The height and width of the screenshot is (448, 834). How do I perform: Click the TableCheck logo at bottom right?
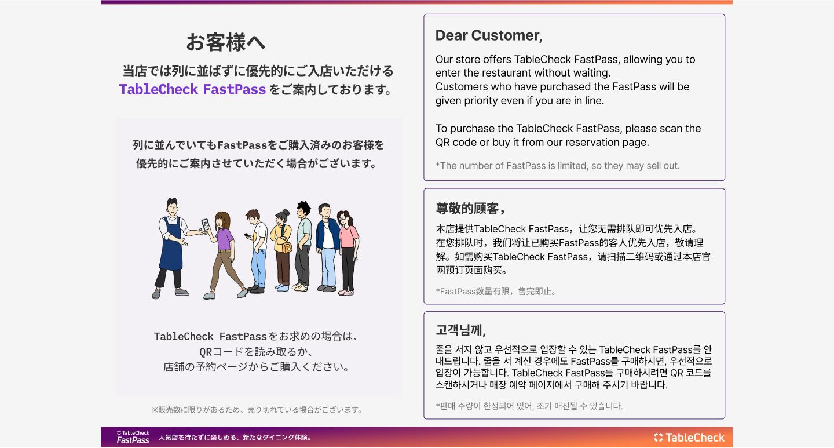(x=689, y=438)
